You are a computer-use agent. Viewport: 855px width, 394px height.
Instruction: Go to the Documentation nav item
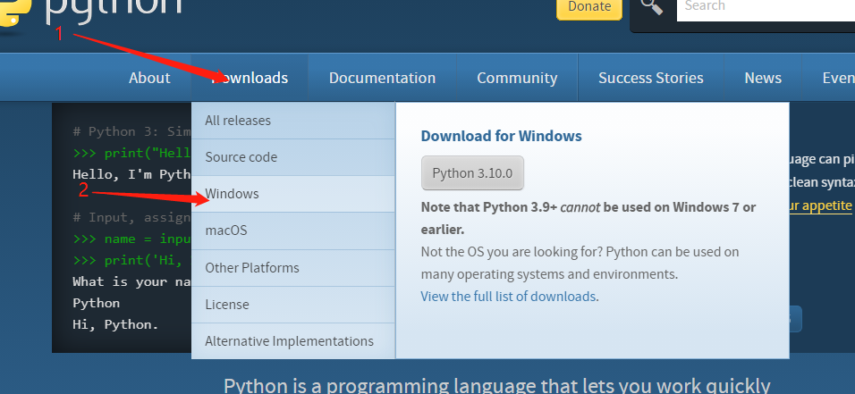(382, 78)
